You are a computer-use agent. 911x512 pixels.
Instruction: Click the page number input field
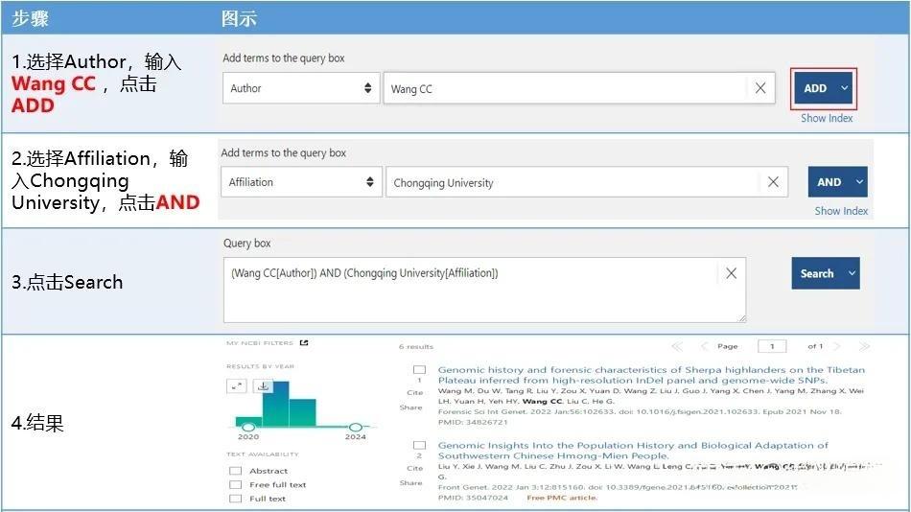pos(772,346)
